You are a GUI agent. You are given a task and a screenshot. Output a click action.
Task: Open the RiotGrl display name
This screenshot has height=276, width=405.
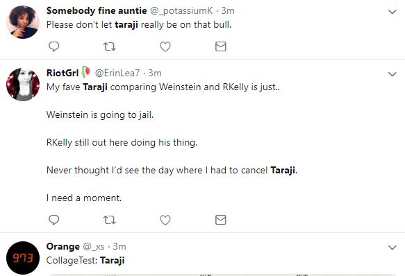coord(63,73)
